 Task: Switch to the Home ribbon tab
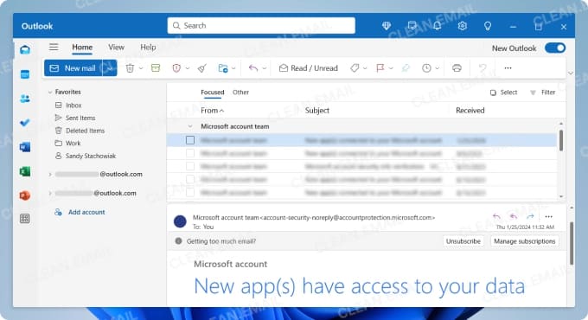point(82,48)
